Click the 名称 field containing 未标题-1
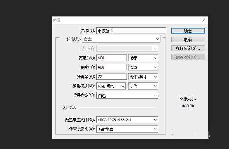Viewport: 229px width, 149px height. point(131,31)
